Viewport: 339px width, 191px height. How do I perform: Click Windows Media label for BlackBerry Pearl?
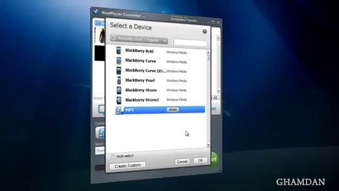click(176, 81)
